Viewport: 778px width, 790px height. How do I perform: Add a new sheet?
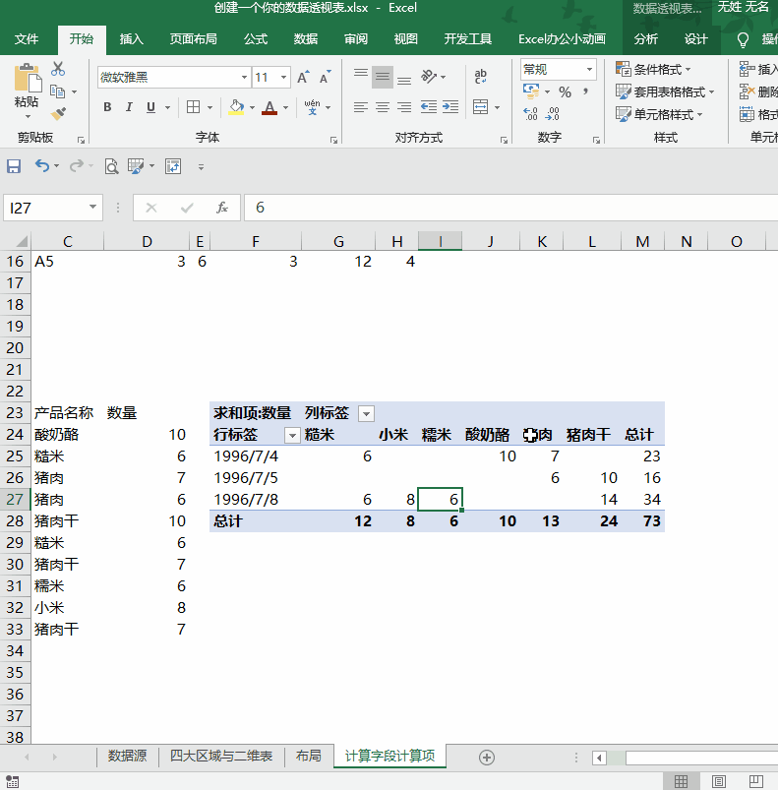pyautogui.click(x=487, y=758)
